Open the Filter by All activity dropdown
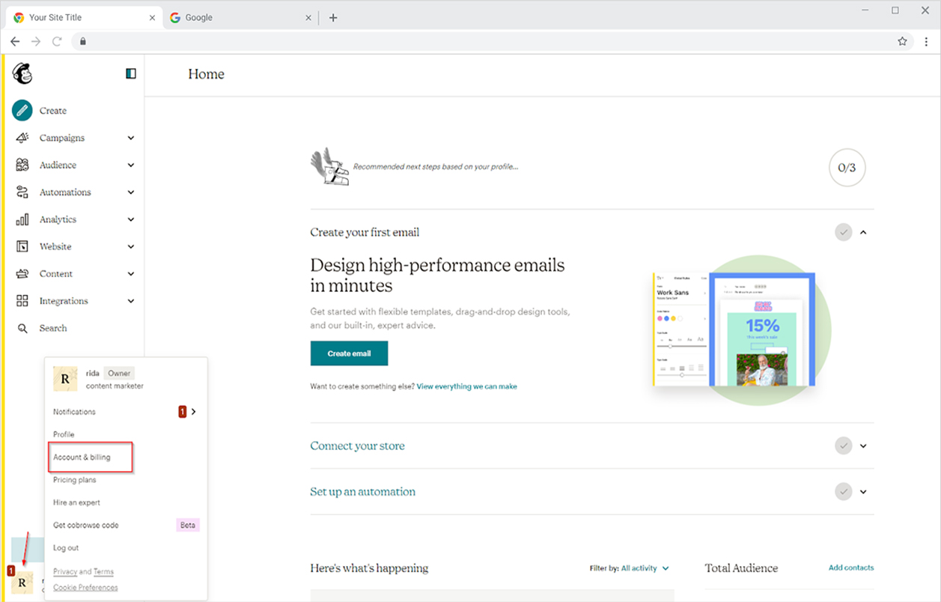 click(644, 568)
